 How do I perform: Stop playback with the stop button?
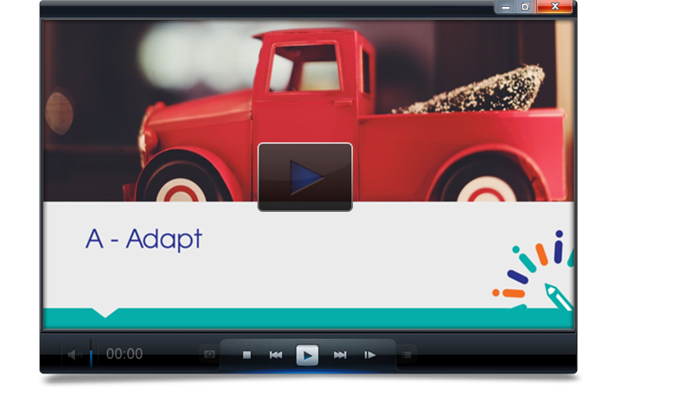[x=247, y=355]
